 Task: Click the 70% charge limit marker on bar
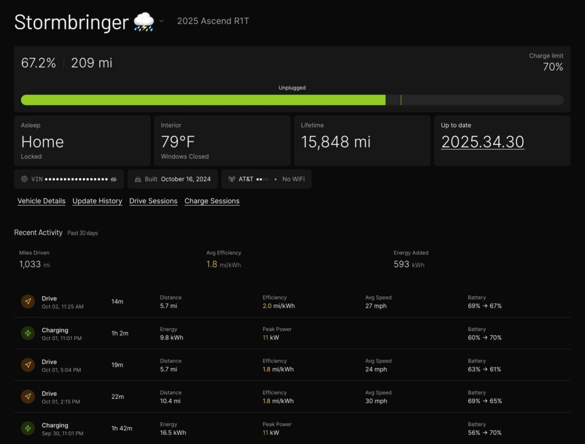point(401,100)
